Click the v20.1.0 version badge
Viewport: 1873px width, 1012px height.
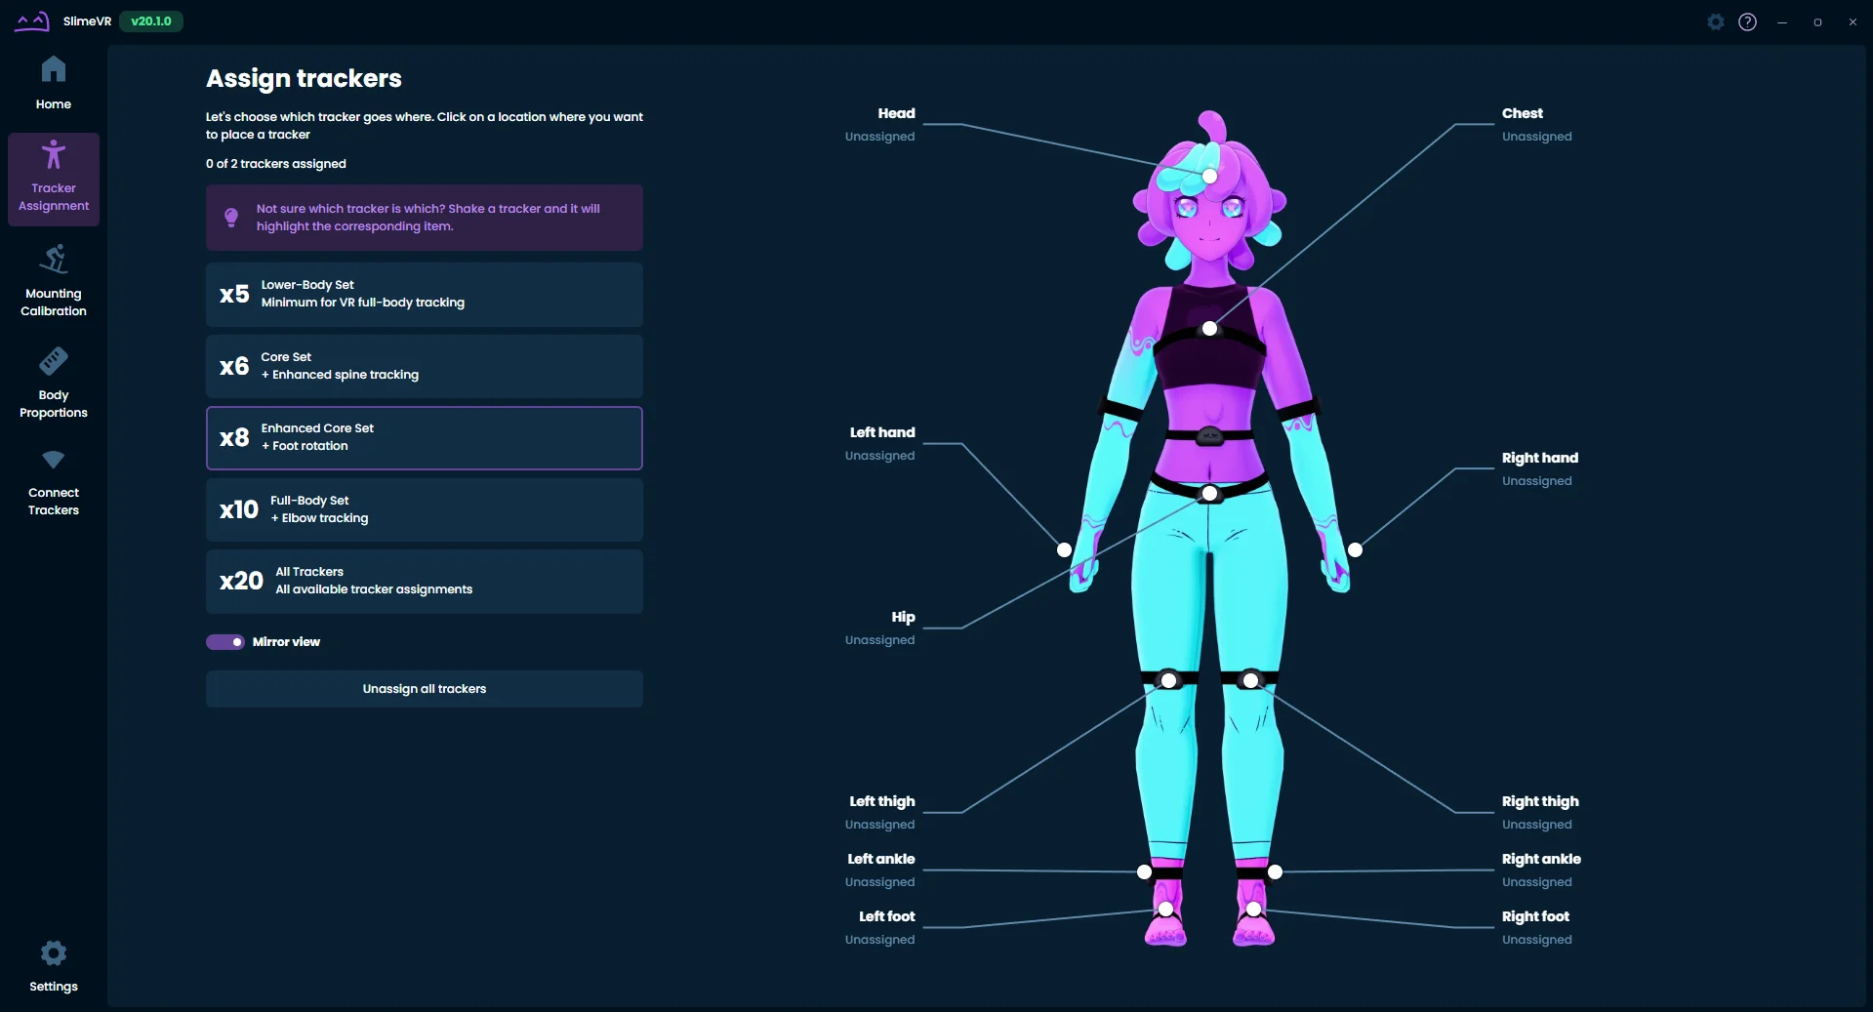tap(151, 21)
